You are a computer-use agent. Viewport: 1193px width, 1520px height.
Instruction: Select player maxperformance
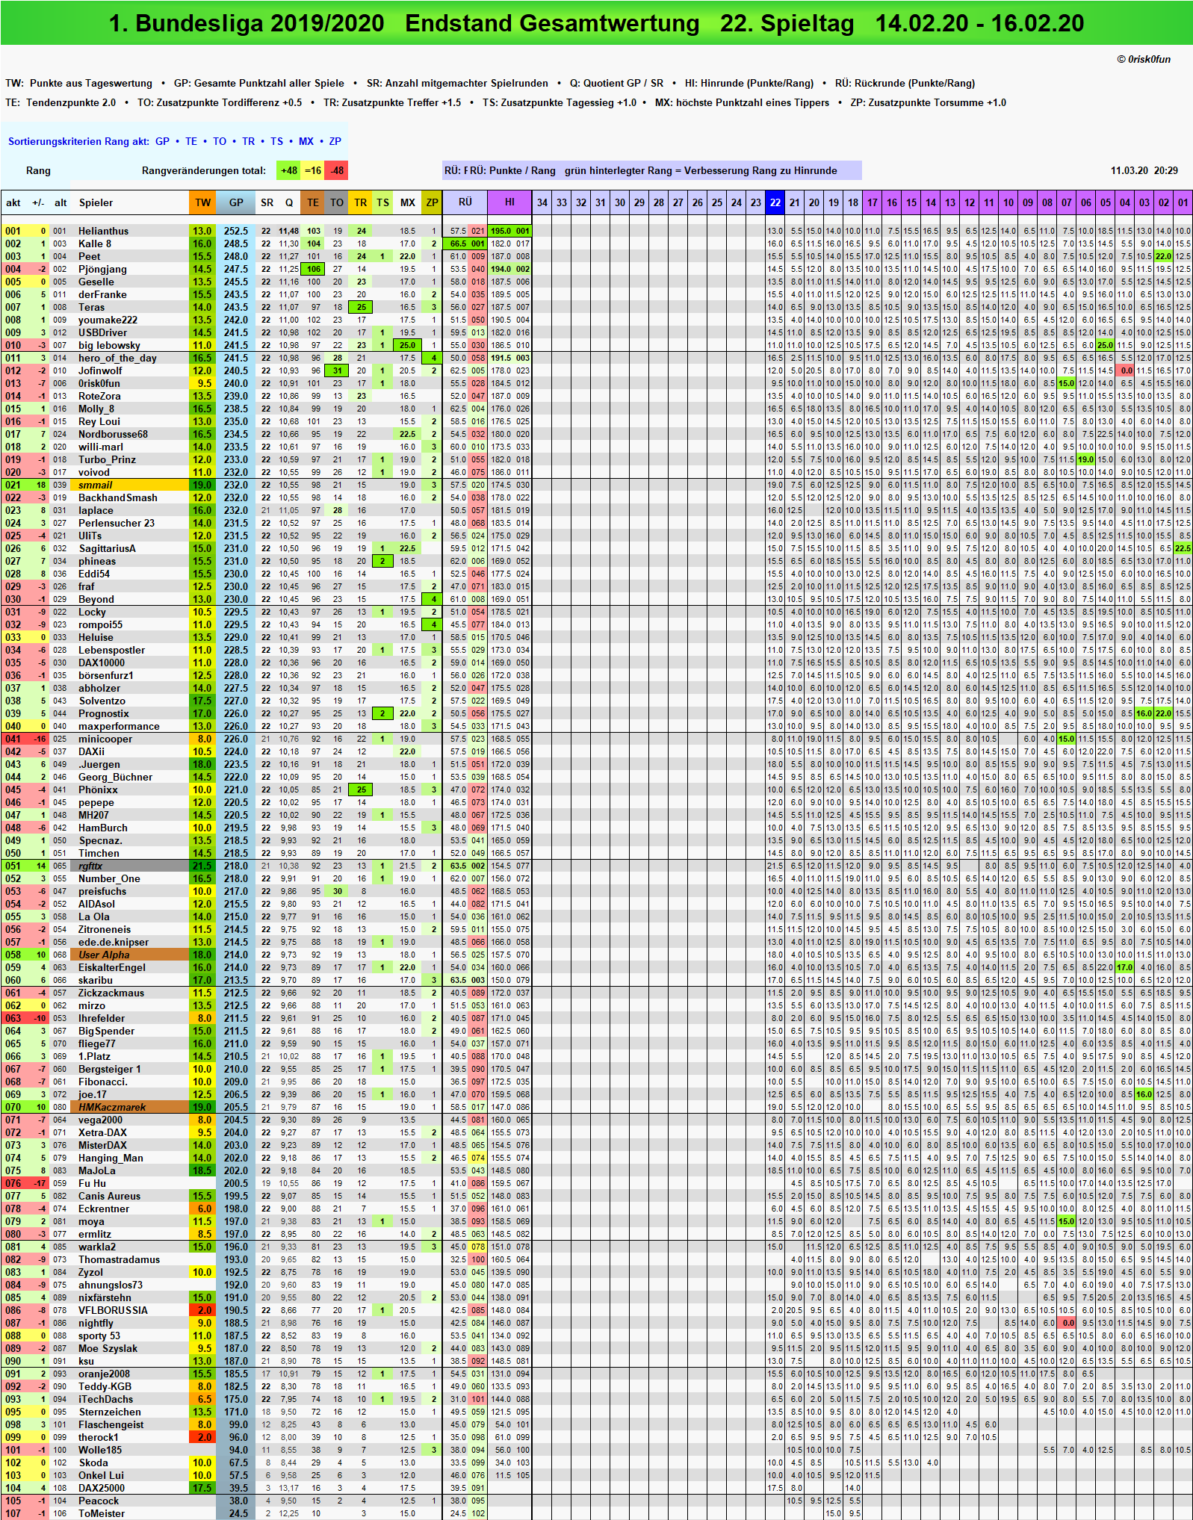pos(119,726)
